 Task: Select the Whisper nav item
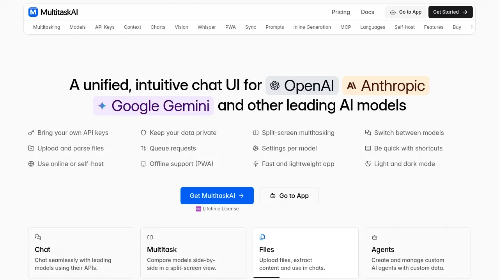pos(207,27)
